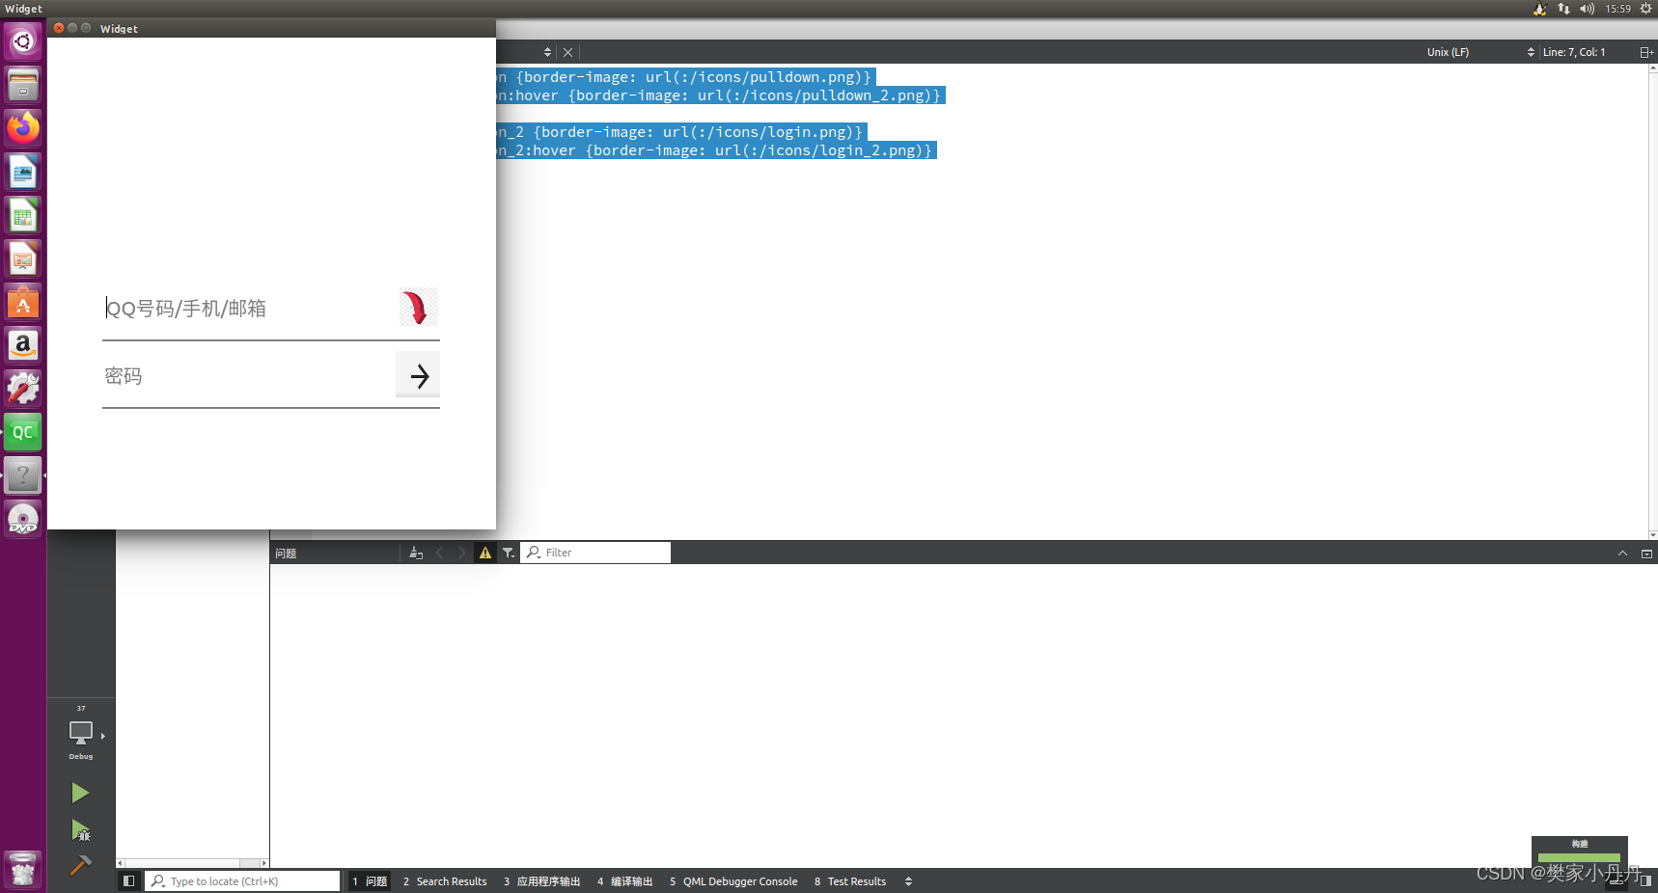The height and width of the screenshot is (893, 1658).
Task: Toggle the warnings filter in the issues panel
Action: point(485,552)
